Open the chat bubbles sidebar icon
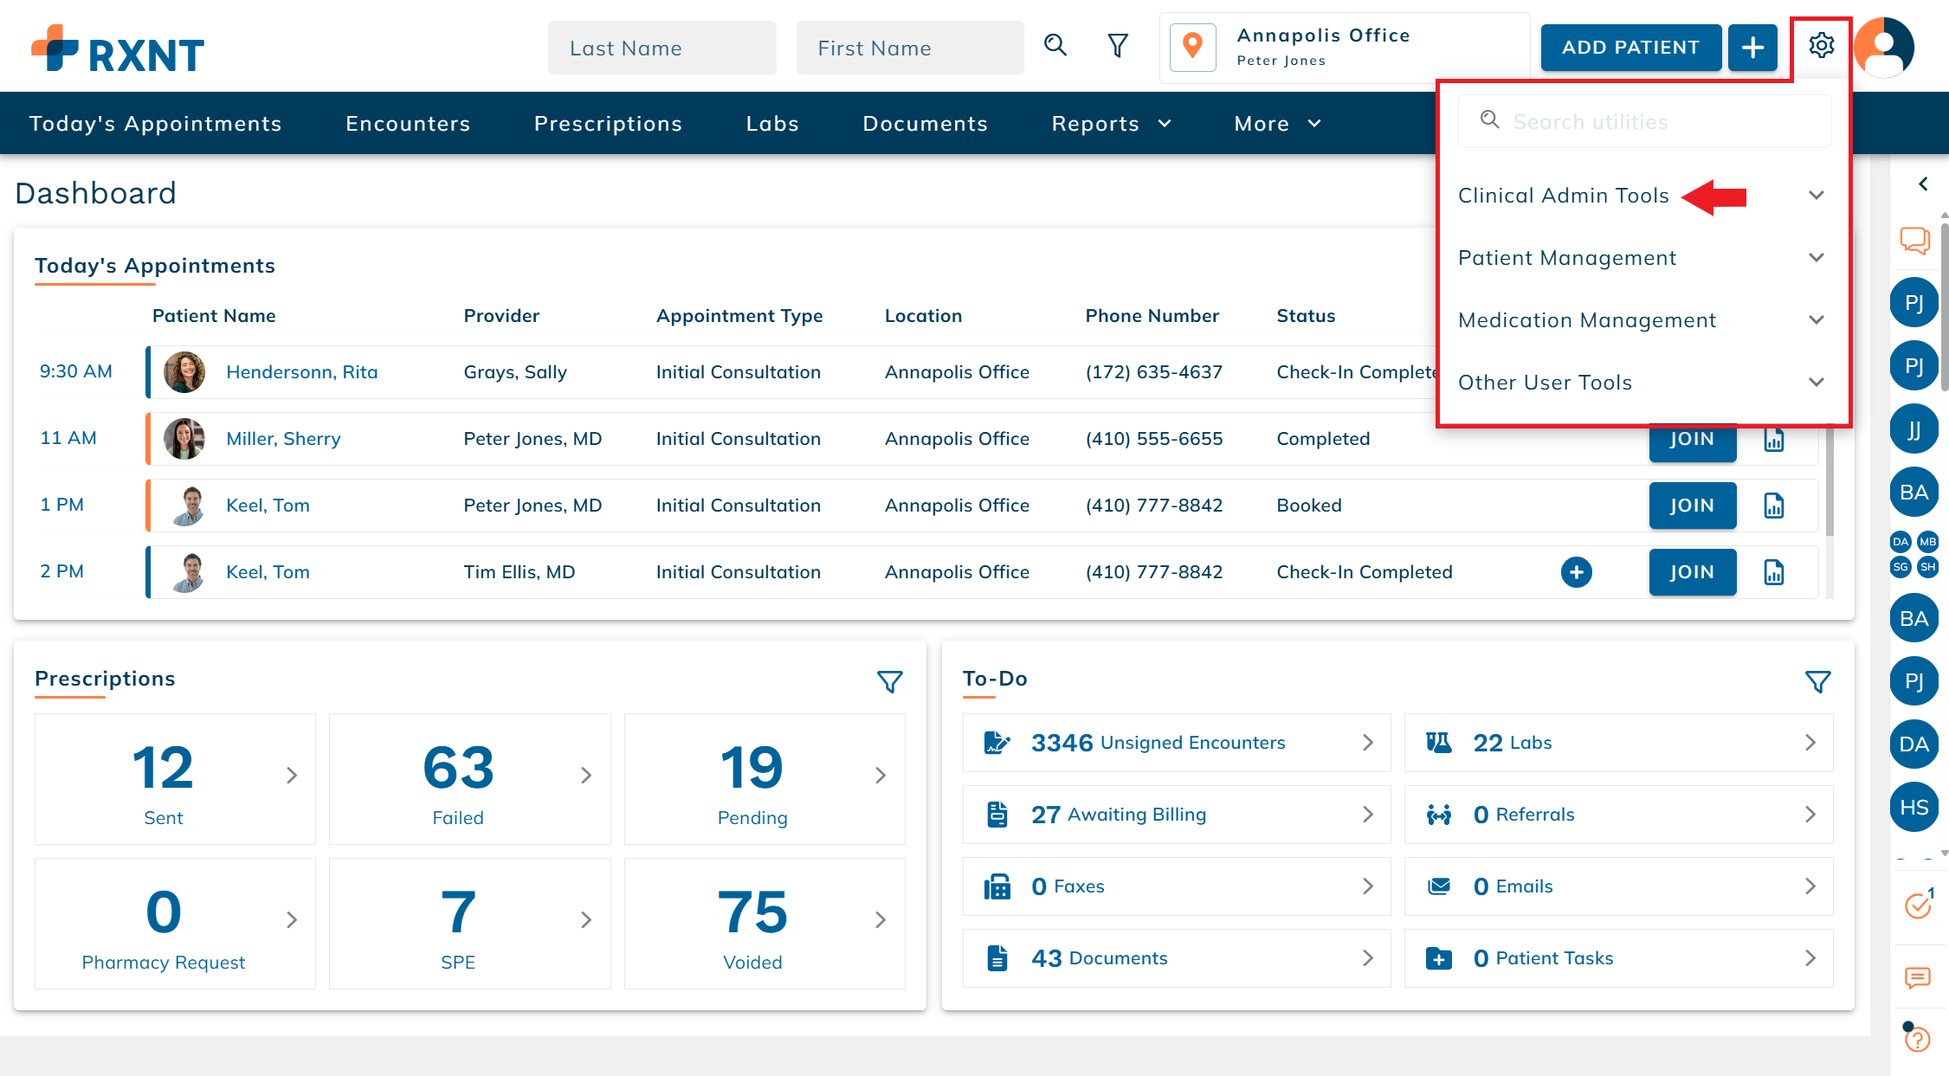1949x1076 pixels. [1914, 240]
